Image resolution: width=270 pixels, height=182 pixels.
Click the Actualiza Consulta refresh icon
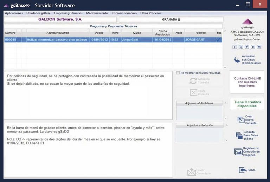click(193, 81)
